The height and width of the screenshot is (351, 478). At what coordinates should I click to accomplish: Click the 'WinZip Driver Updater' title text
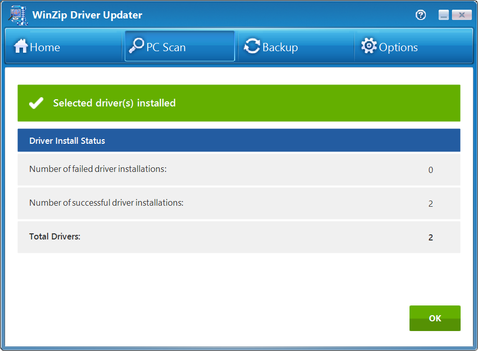87,15
